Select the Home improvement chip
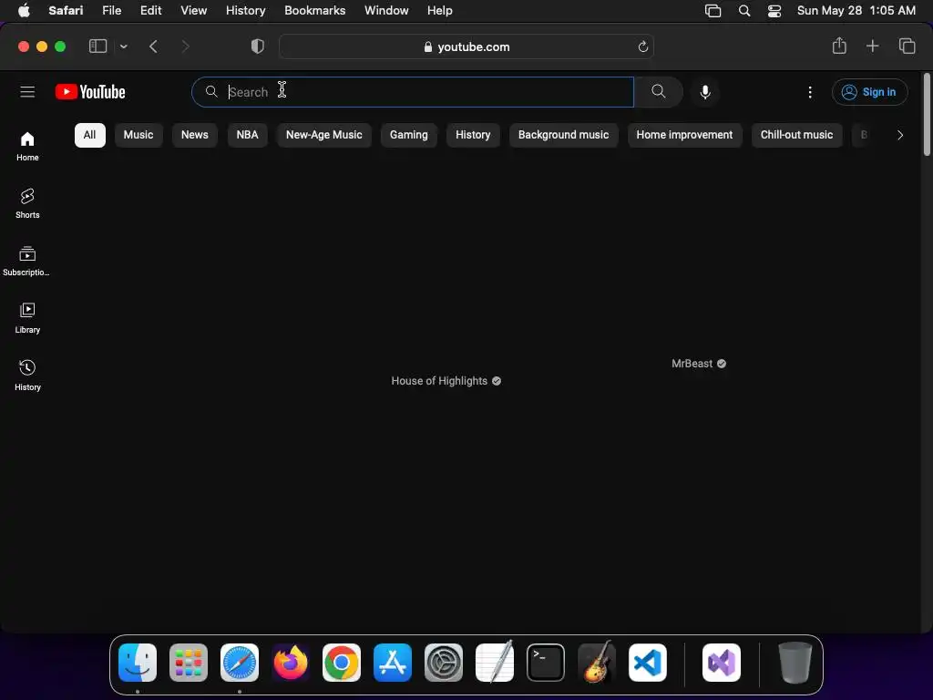Viewport: 933px width, 700px height. tap(684, 135)
